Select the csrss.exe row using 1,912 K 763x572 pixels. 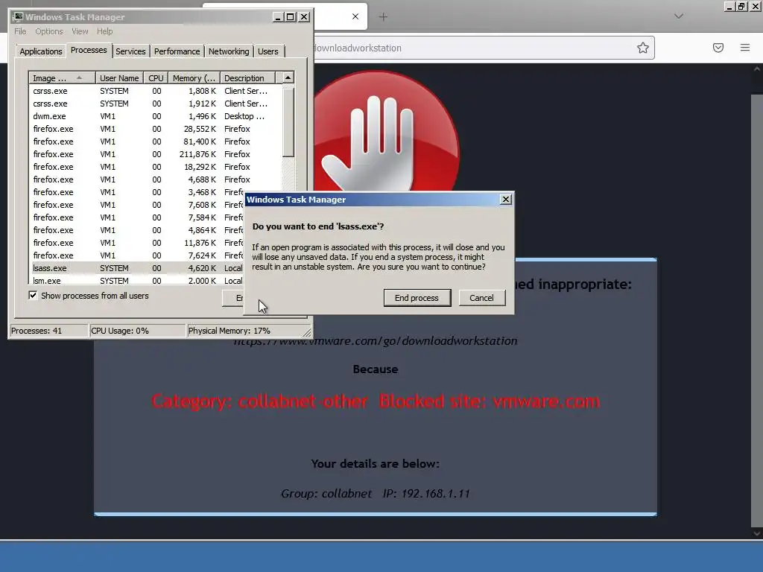[155, 104]
